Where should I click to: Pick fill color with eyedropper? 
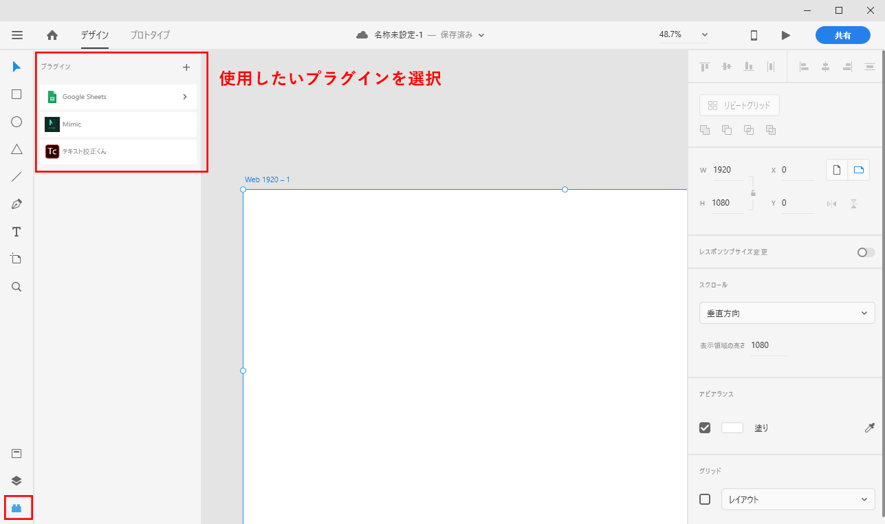click(870, 428)
